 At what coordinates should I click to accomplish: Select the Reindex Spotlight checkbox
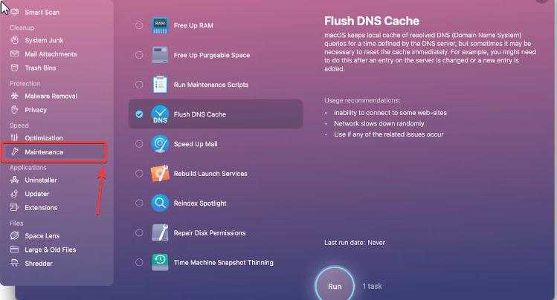click(x=139, y=203)
